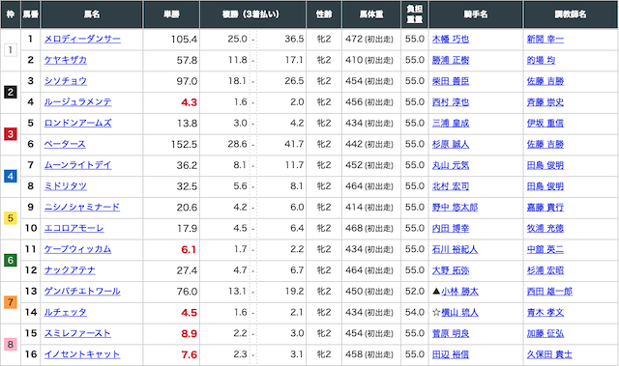Viewport: 619px width, 366px height.
Task: Open trainer 西田 雄一郎
Action: (x=549, y=291)
